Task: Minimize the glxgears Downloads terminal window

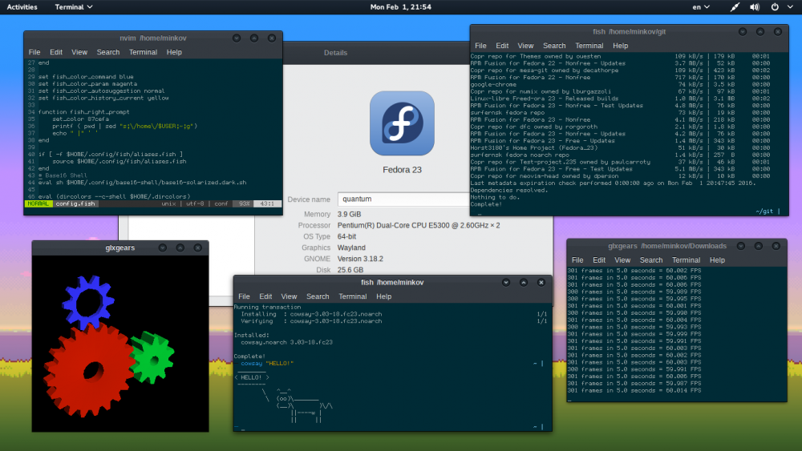Action: (740, 246)
